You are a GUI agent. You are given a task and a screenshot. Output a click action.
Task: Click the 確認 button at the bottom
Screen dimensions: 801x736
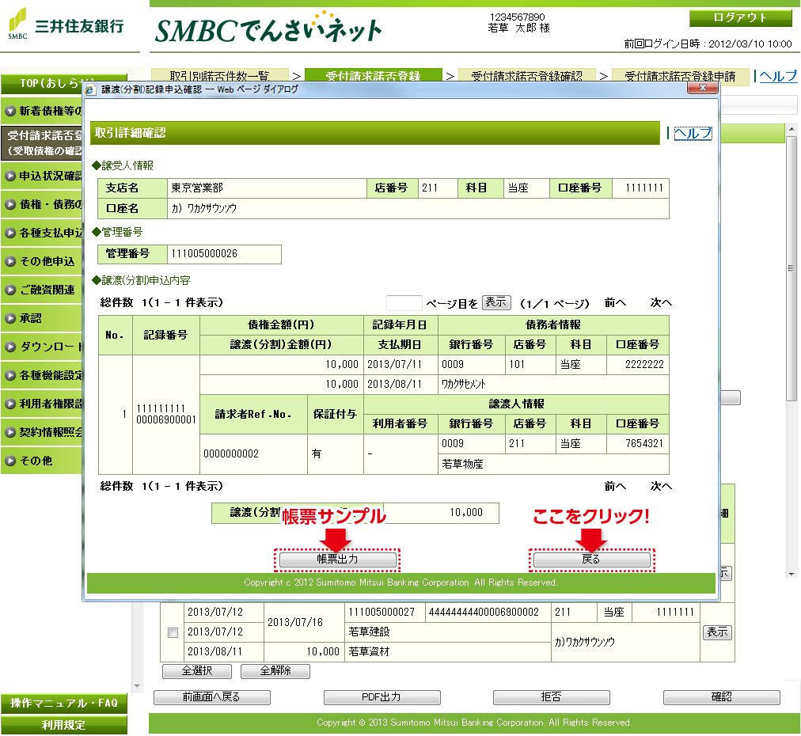(x=722, y=697)
